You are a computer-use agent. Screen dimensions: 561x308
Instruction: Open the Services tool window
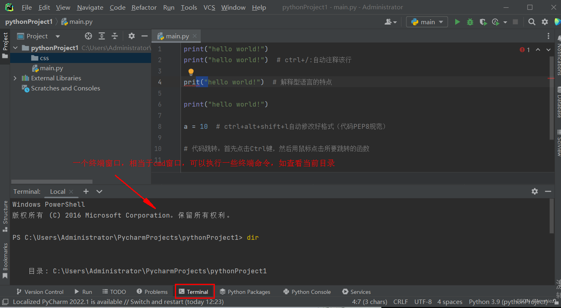coord(356,291)
